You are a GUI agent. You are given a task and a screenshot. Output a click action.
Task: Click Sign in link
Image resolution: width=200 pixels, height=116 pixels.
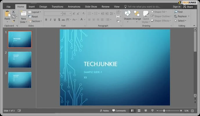click(x=176, y=7)
